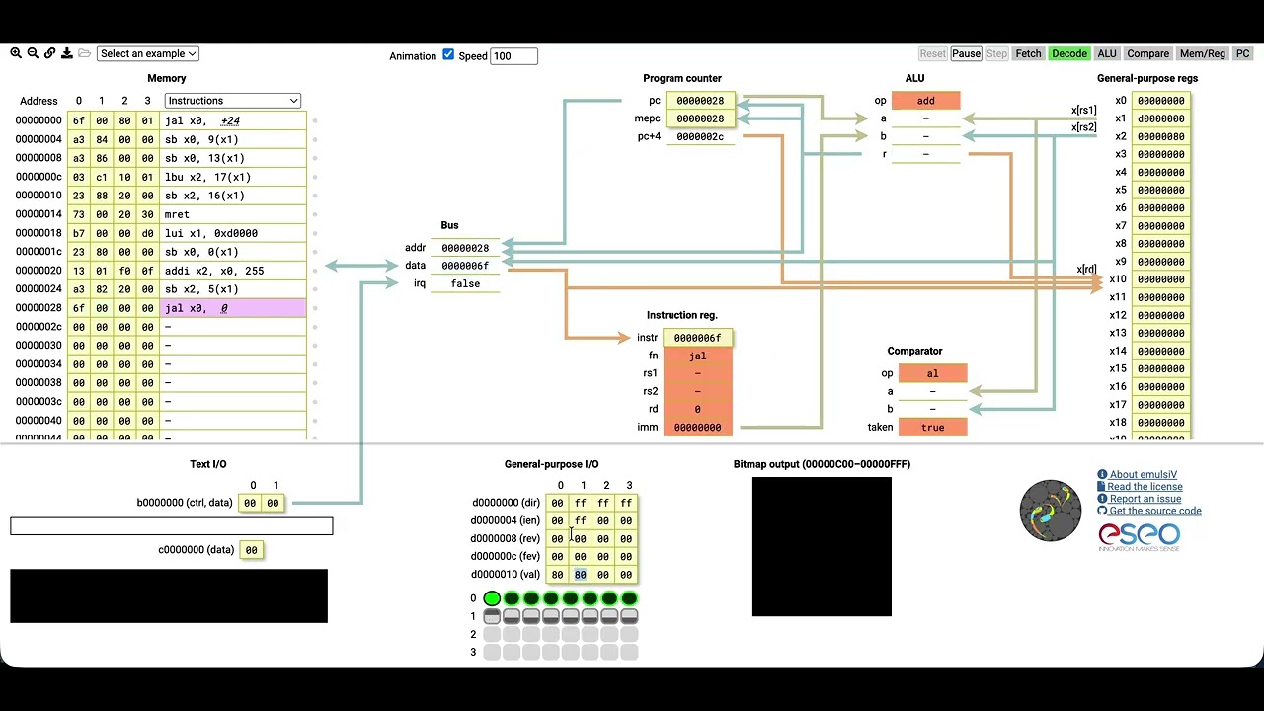
Task: Click the Fetch stage button
Action: click(x=1028, y=54)
